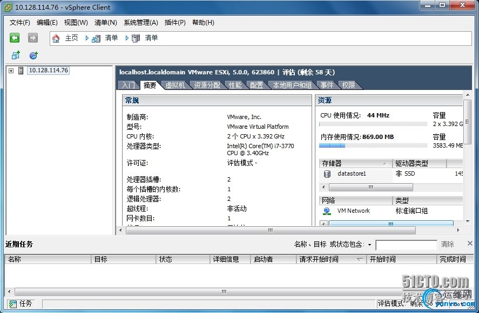The height and width of the screenshot is (313, 479).
Task: Click the 网络 column header
Action: pyautogui.click(x=355, y=200)
